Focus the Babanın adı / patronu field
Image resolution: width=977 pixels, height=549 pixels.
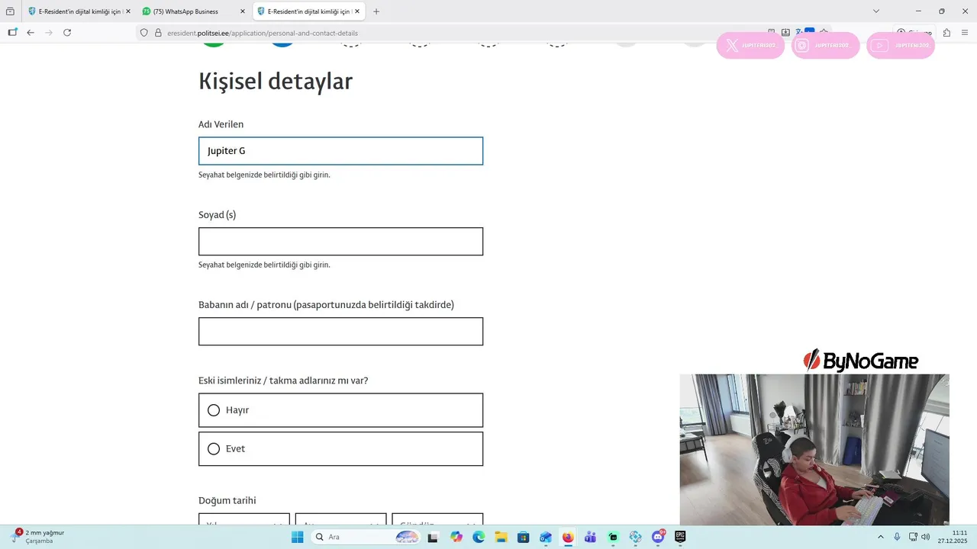(340, 331)
